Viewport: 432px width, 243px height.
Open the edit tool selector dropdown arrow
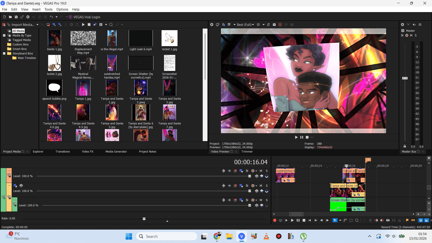340,221
